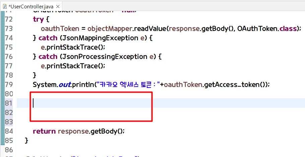Place cursor on empty line 81
305x157 pixels.
161,103
